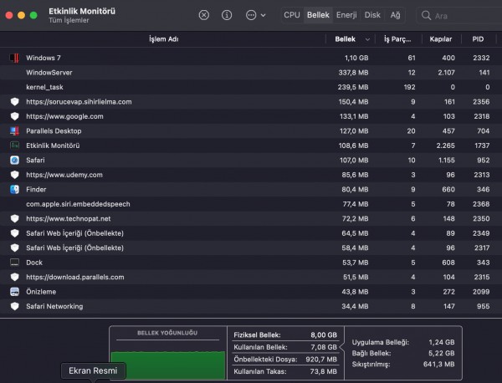Click the sorucevap.sihirlielma.com shield icon
502x383 pixels.
point(14,102)
